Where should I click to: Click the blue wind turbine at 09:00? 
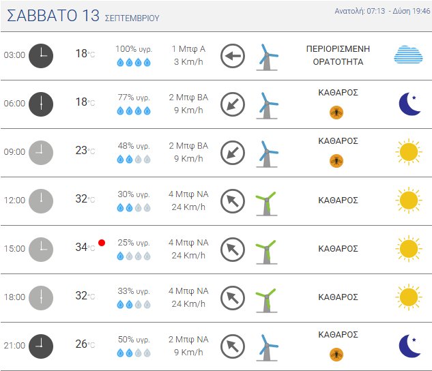click(x=266, y=154)
